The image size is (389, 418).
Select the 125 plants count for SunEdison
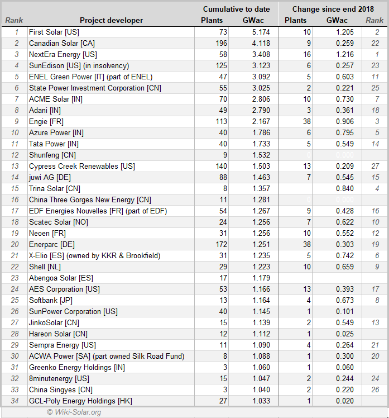(x=222, y=65)
